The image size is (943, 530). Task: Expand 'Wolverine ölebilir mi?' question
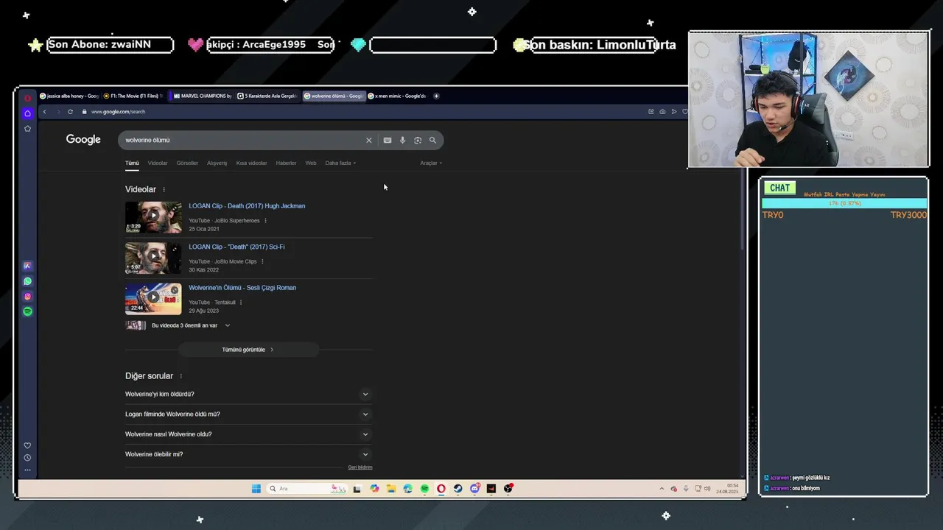click(248, 454)
